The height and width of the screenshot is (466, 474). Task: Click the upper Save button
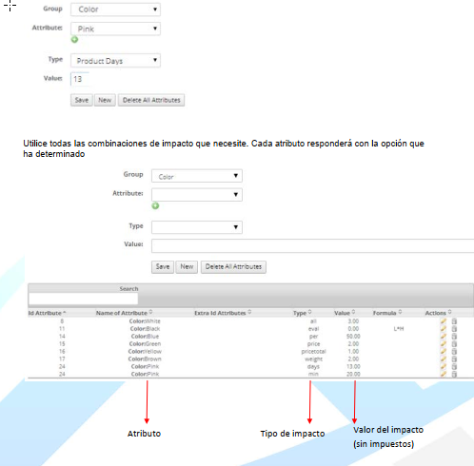point(82,100)
